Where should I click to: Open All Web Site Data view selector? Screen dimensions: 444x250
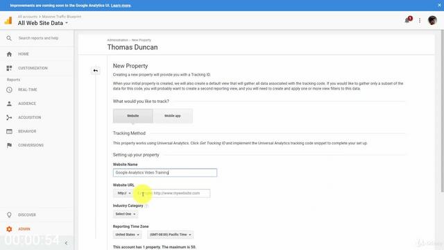point(43,23)
